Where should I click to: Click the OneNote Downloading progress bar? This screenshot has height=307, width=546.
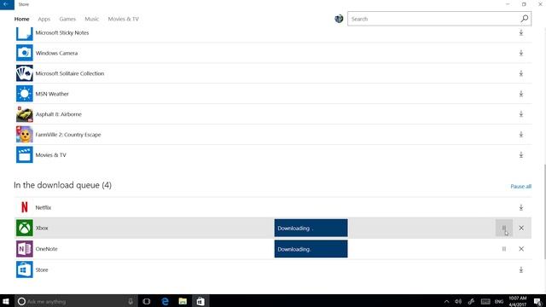tap(311, 249)
